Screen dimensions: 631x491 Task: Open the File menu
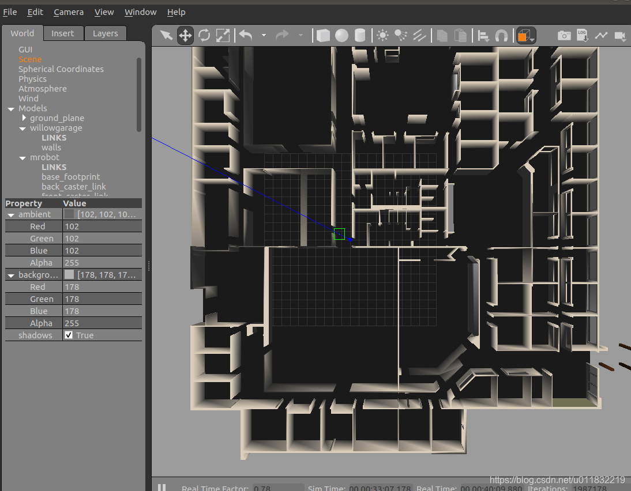click(10, 12)
